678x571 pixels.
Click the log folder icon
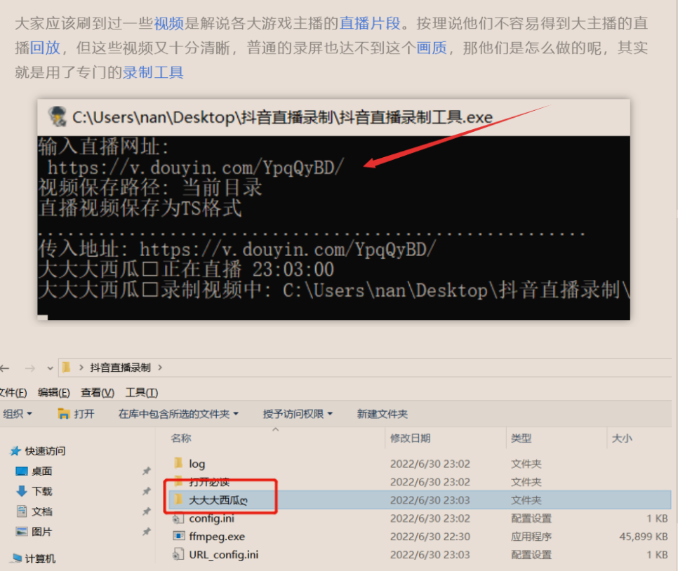(178, 464)
